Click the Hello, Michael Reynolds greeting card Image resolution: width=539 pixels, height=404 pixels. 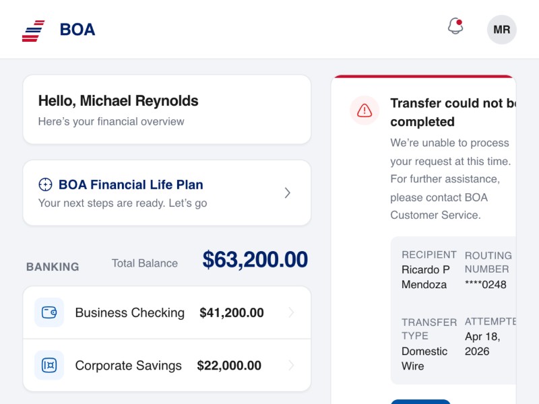point(166,110)
